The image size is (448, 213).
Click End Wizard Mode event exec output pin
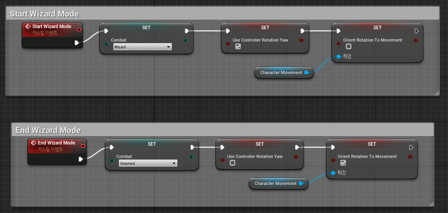click(81, 159)
